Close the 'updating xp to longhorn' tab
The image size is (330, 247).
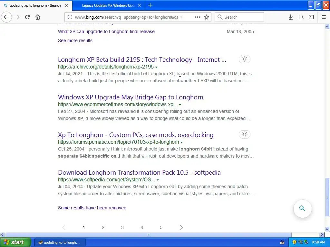(67, 5)
